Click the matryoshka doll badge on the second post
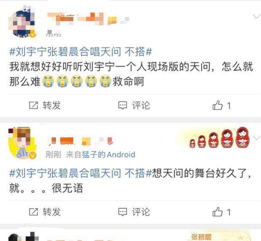This screenshot has width=261, height=241. click(220, 138)
